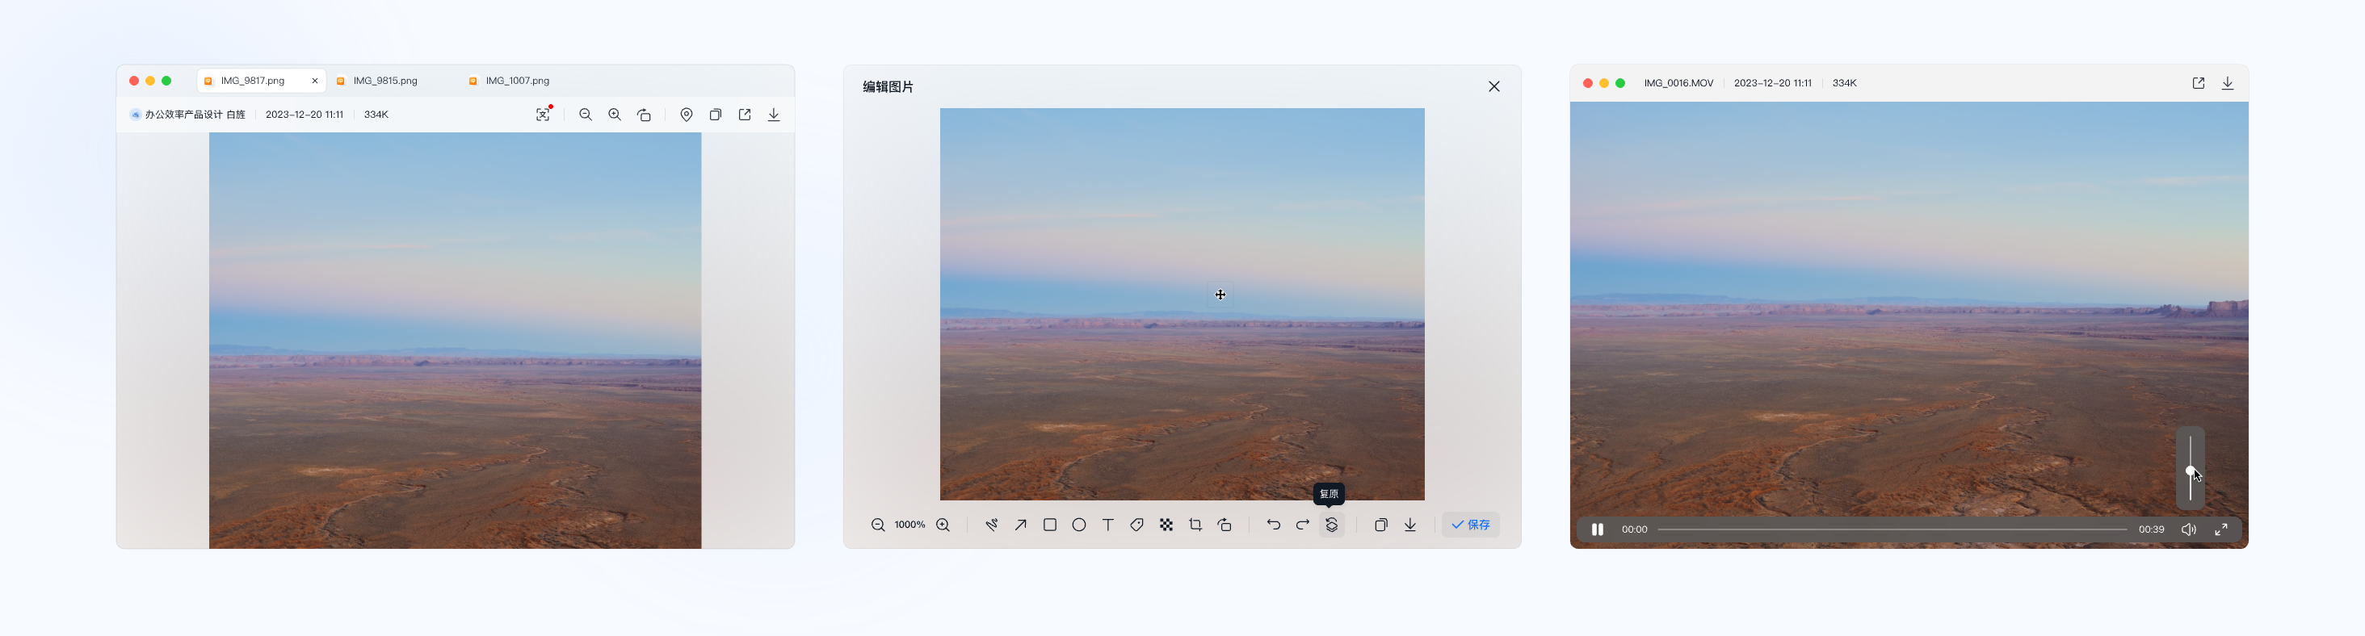Viewport: 2365px width, 636px height.
Task: Close the IMG_9817.png tab
Action: pos(315,81)
